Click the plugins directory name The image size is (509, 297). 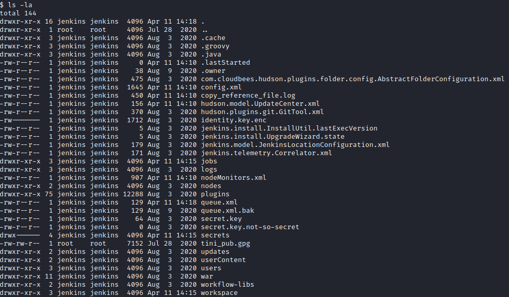coord(215,194)
